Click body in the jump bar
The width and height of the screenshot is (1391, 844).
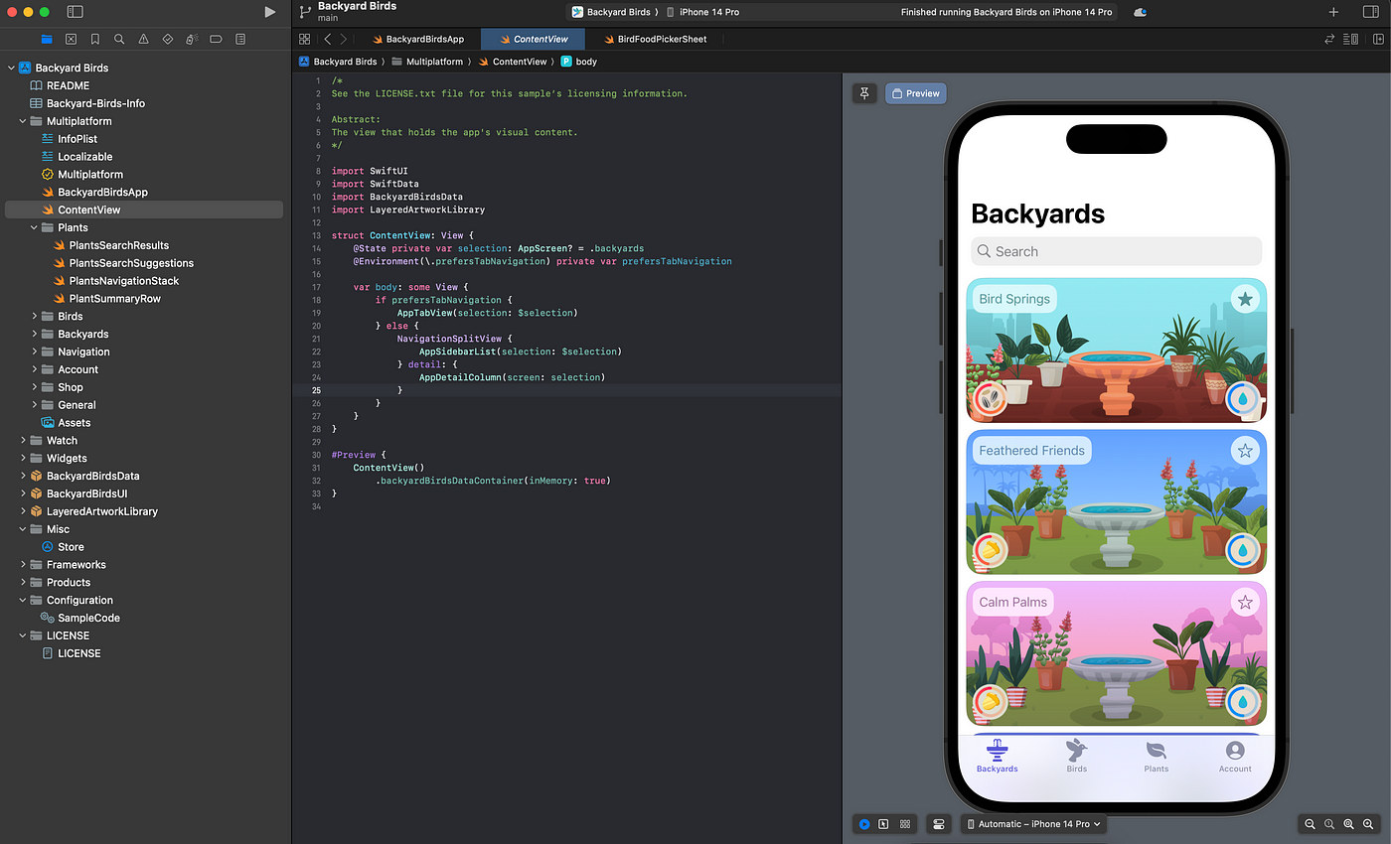[579, 62]
